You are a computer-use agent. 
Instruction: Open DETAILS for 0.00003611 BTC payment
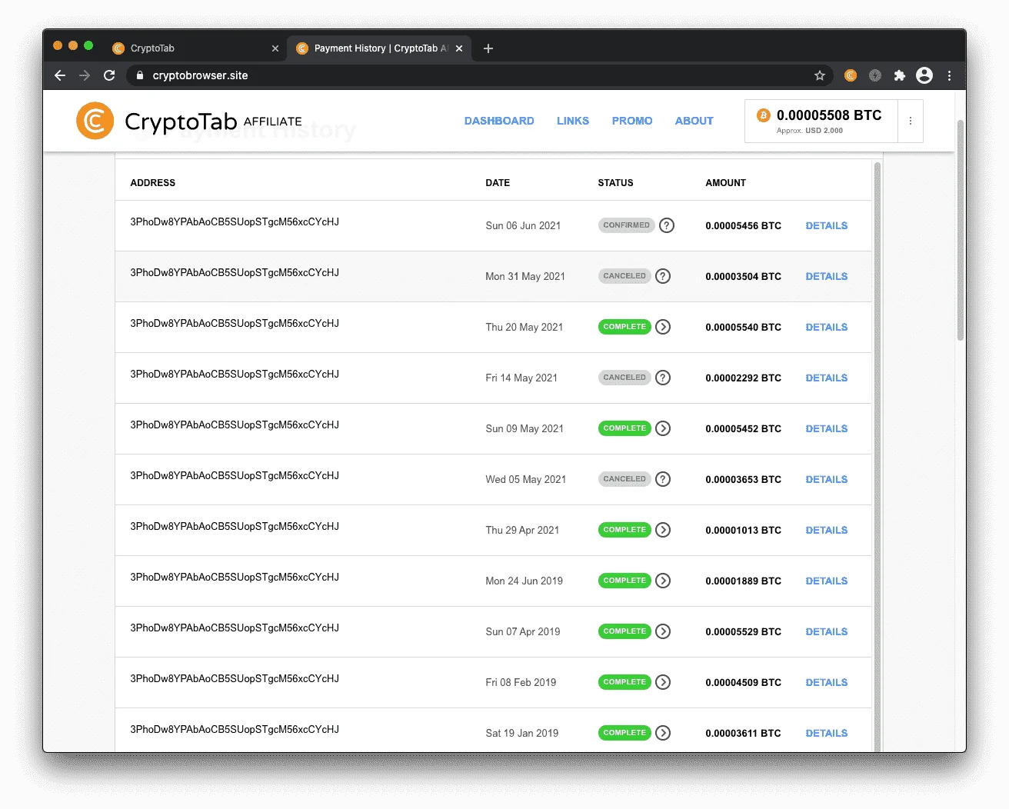[x=827, y=733]
